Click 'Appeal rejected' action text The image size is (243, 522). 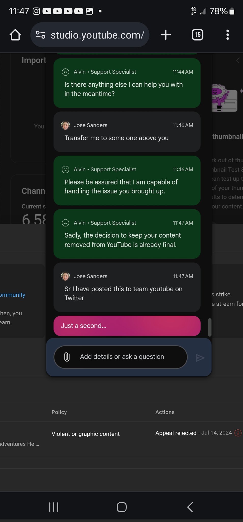(176, 433)
